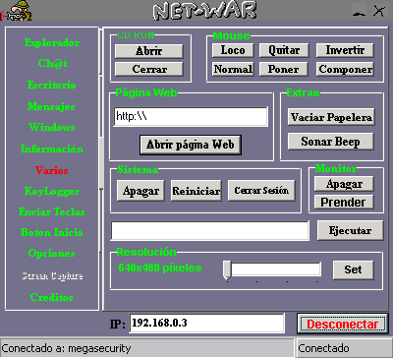This screenshot has width=393, height=358.
Task: Click the soldier mascot icon in the title bar
Action: point(17,11)
